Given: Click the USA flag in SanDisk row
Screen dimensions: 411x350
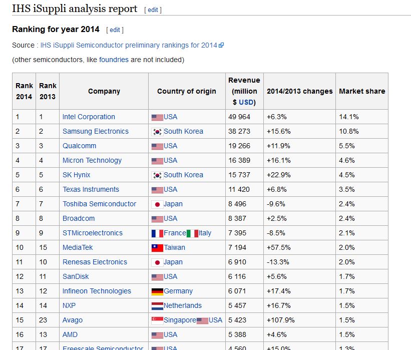Looking at the screenshot, I should 157,277.
